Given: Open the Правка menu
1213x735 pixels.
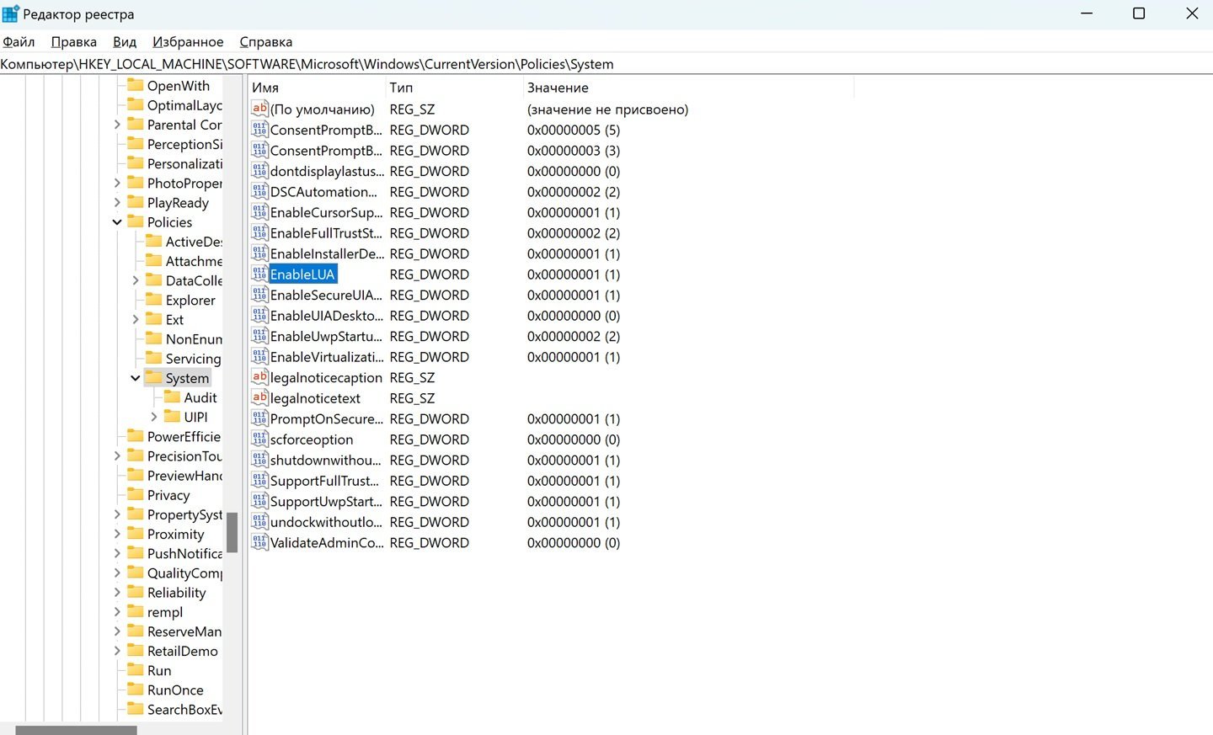Looking at the screenshot, I should pos(73,41).
